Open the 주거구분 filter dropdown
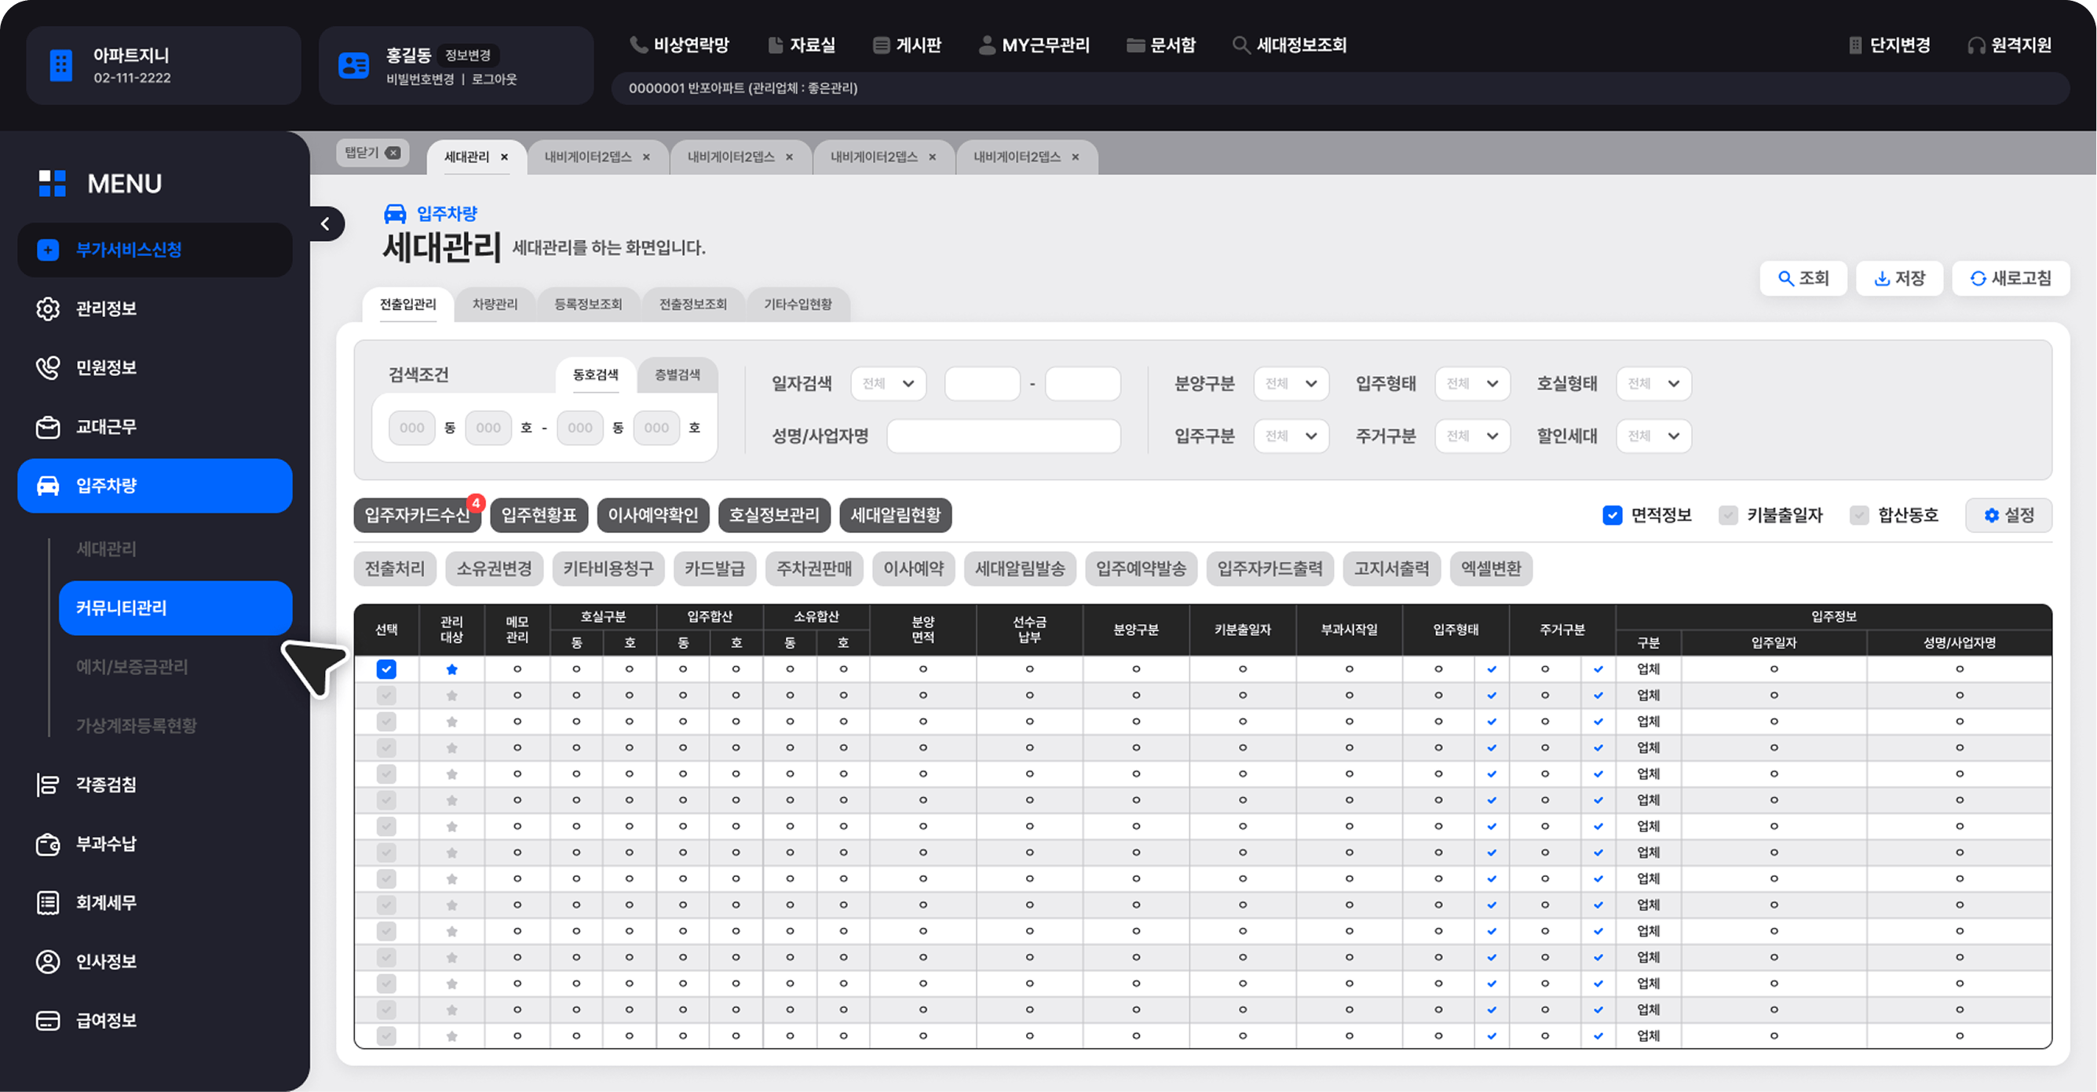Image resolution: width=2097 pixels, height=1092 pixels. [1473, 436]
